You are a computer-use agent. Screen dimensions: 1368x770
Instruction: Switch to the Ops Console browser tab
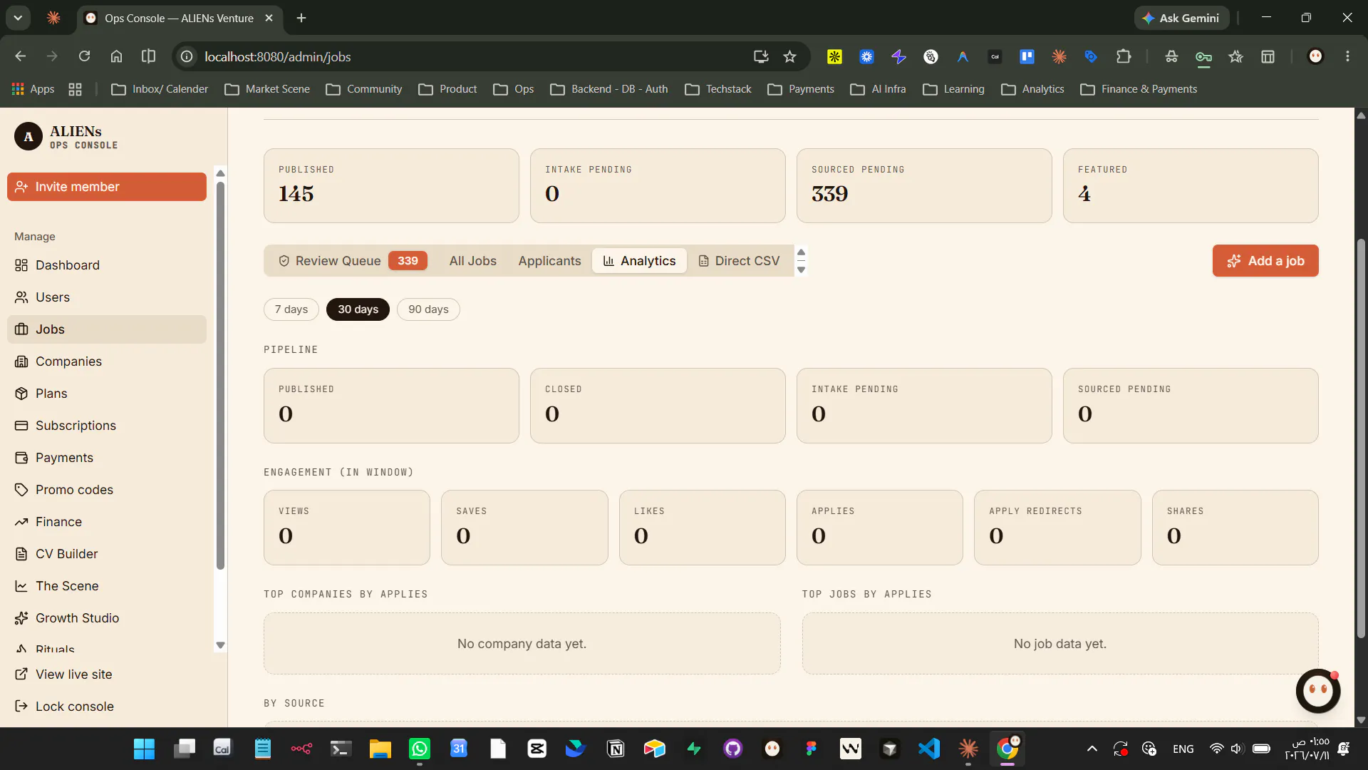tap(180, 18)
